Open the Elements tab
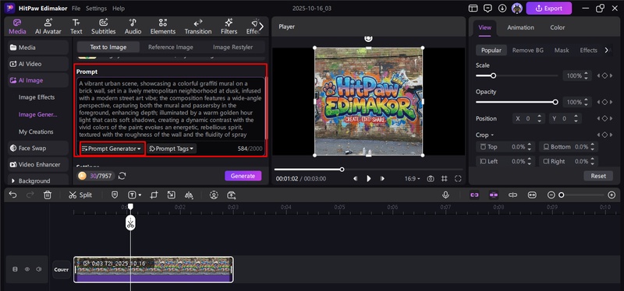This screenshot has width=624, height=291. tap(163, 26)
